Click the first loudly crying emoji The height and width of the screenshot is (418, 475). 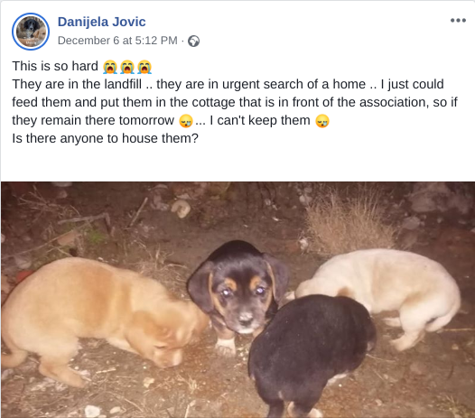click(109, 67)
